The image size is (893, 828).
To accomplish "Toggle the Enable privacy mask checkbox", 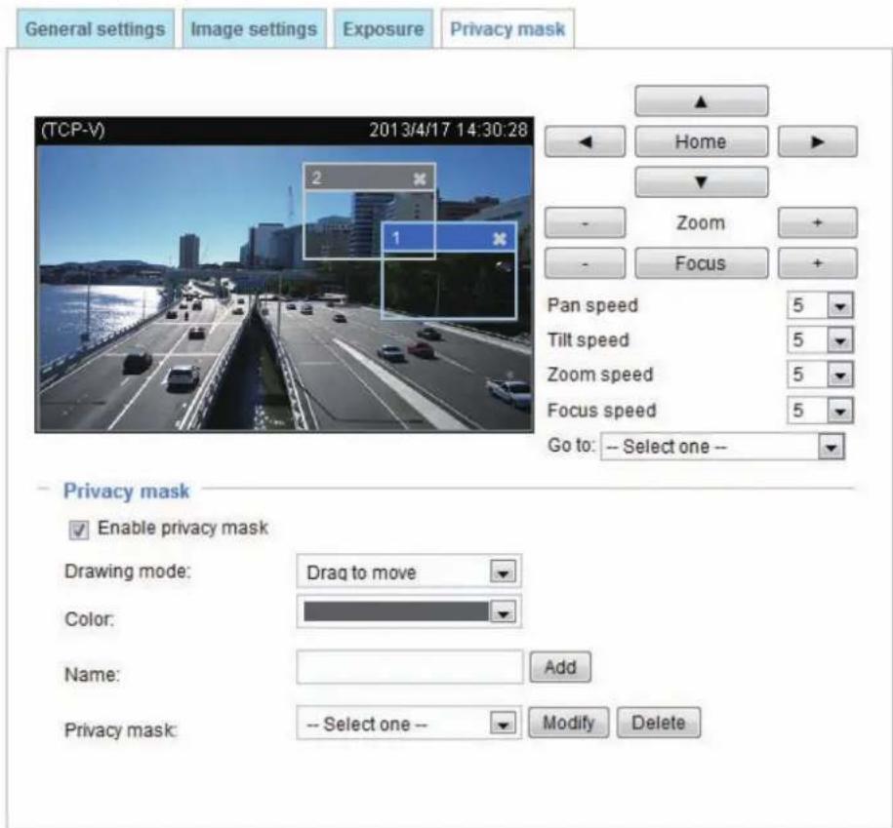I will [x=79, y=530].
